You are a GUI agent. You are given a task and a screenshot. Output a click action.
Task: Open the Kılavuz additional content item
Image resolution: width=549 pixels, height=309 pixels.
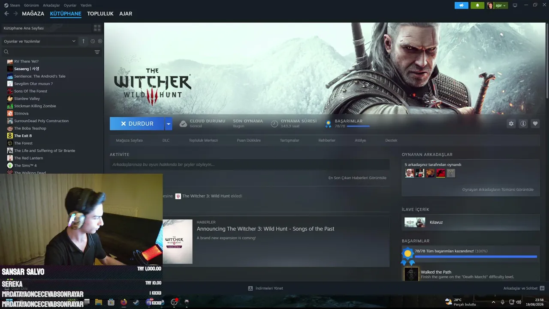[x=471, y=222]
